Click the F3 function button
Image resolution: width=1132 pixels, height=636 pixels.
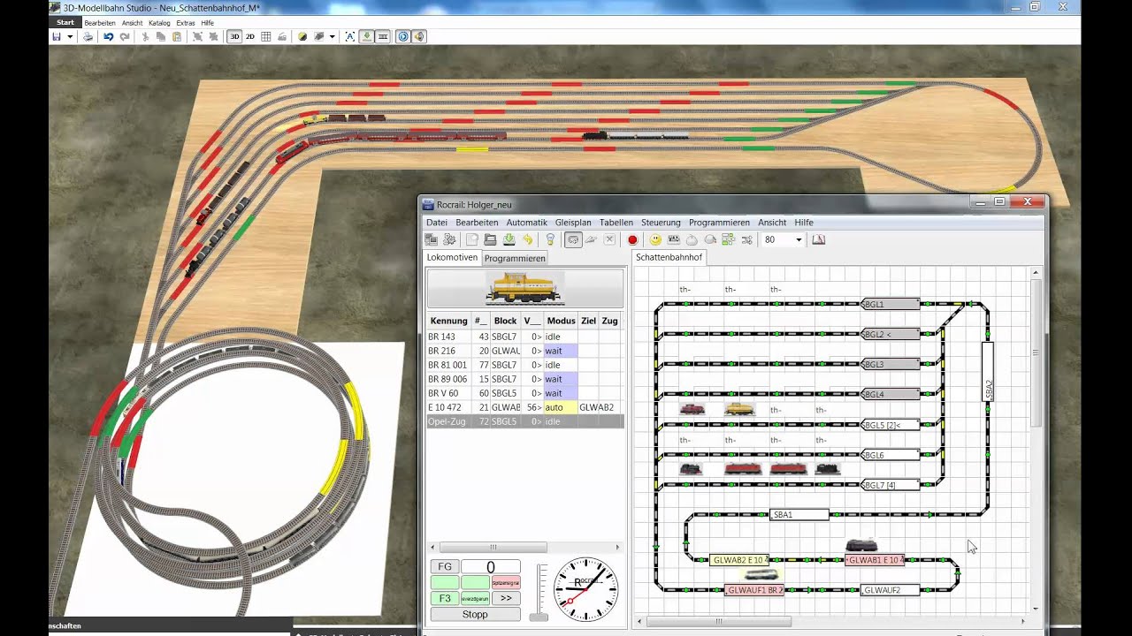[x=445, y=598]
